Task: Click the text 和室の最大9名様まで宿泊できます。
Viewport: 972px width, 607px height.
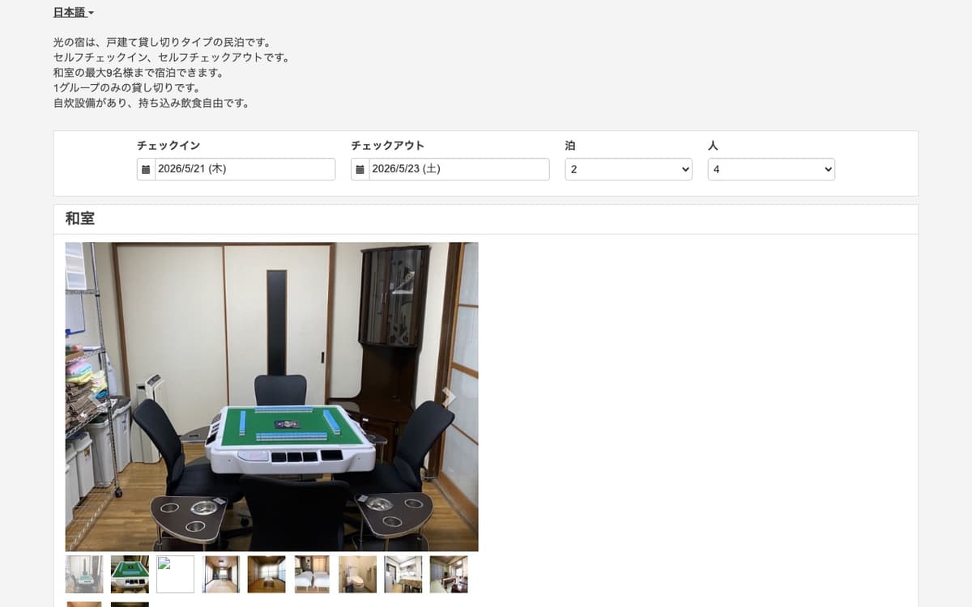Action: (138, 72)
